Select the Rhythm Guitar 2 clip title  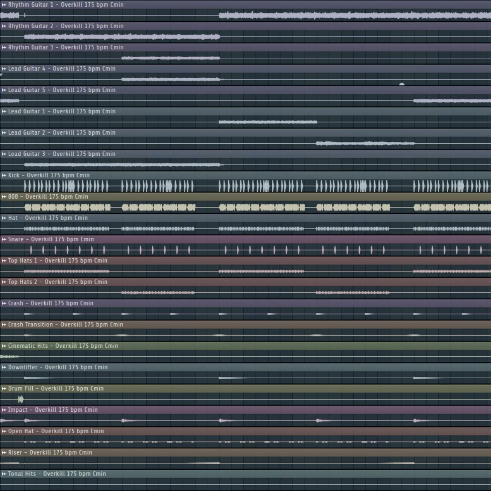[x=65, y=26]
